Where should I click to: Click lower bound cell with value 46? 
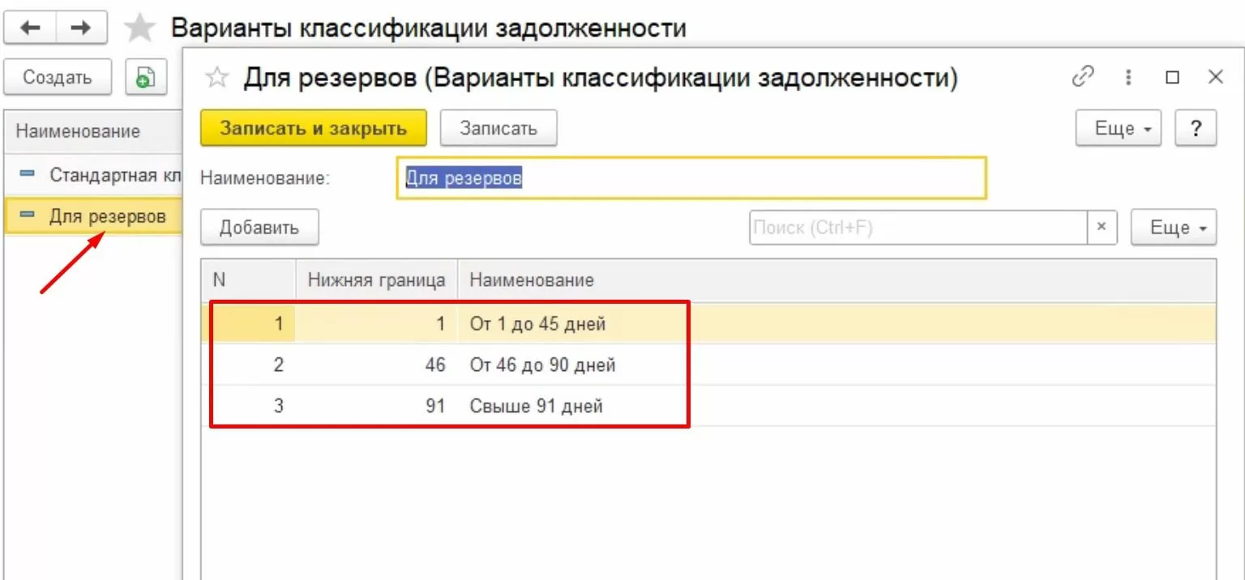tap(377, 365)
